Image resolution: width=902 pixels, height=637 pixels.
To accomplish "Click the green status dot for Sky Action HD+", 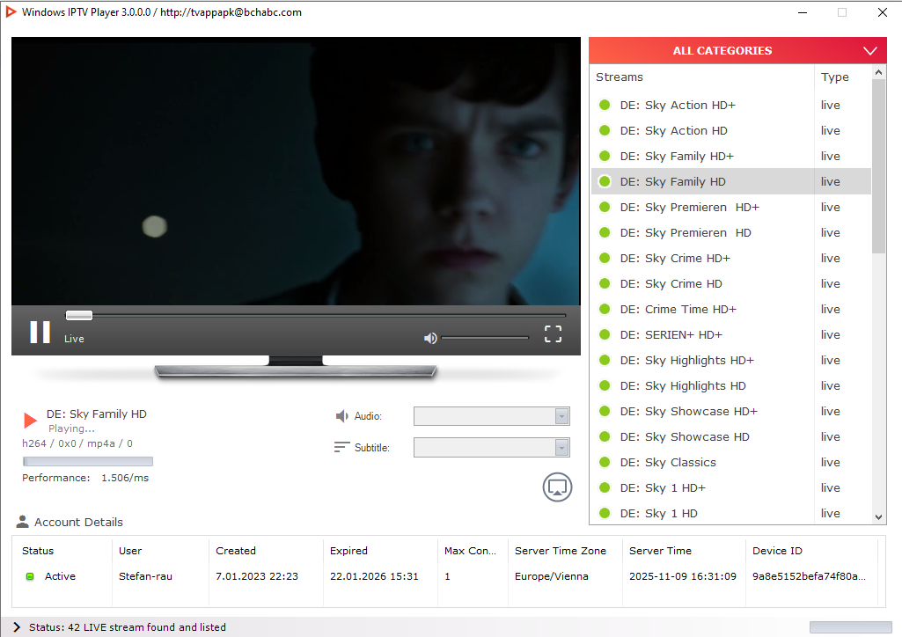I will 605,106.
